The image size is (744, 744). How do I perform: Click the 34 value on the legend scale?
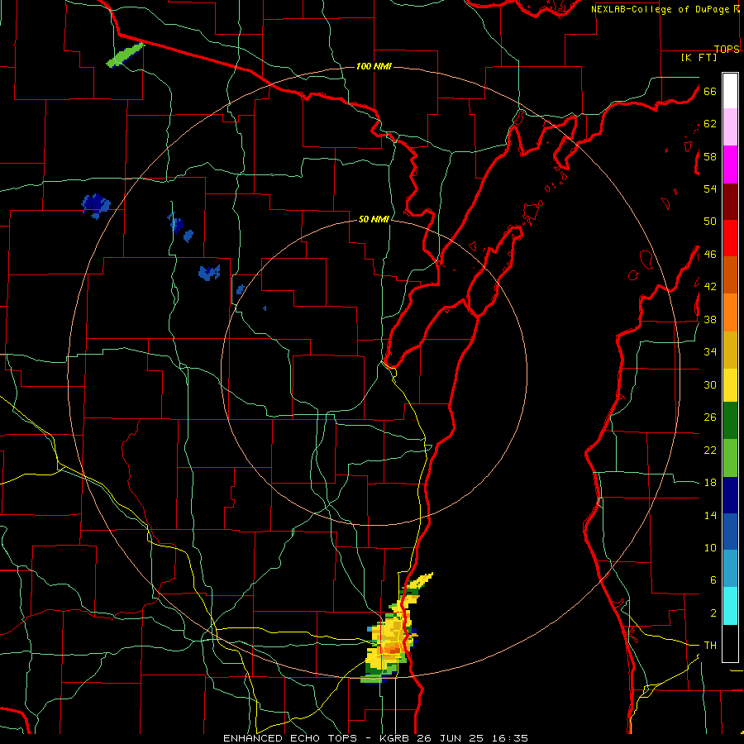[710, 352]
